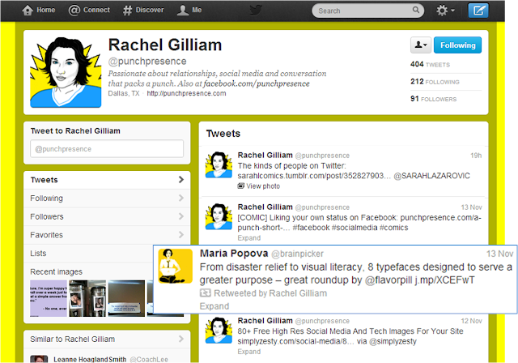This screenshot has height=363, width=518.
Task: Open the Connect tab
Action: click(89, 11)
